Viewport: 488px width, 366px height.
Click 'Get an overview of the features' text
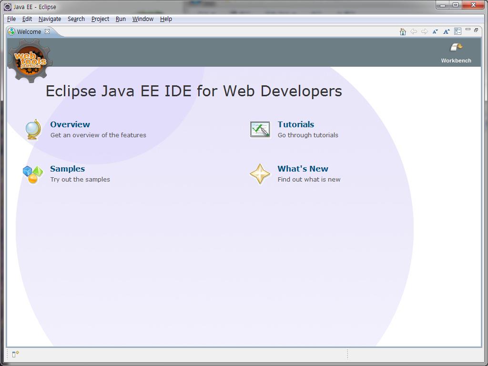(98, 135)
